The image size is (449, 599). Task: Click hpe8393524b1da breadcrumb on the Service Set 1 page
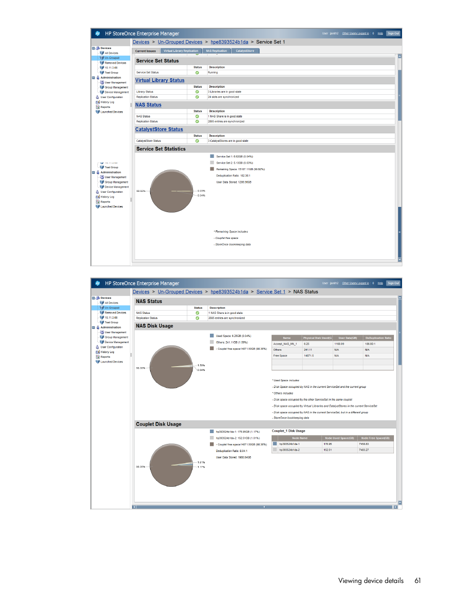click(229, 42)
